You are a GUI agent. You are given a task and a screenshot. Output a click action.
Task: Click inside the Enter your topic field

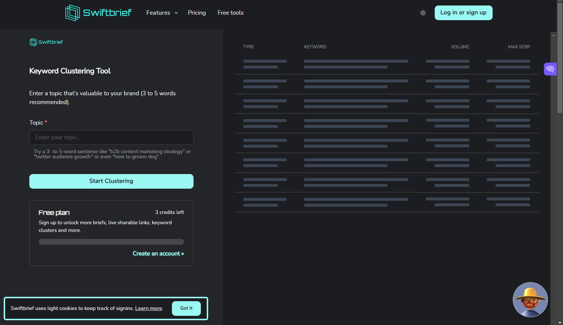tap(111, 137)
